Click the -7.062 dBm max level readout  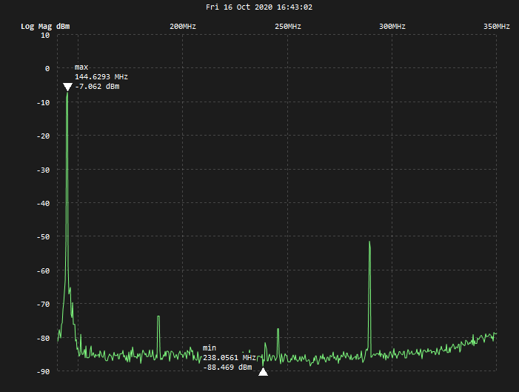point(97,87)
